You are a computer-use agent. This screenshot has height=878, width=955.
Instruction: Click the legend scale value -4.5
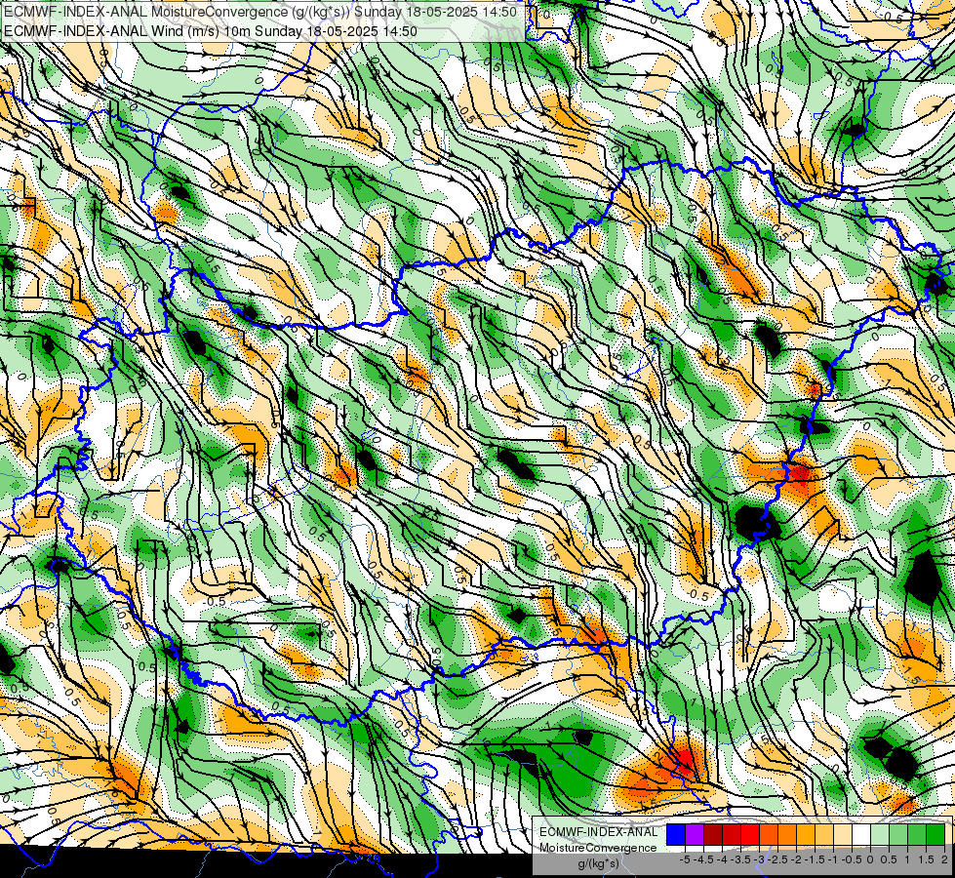click(703, 859)
